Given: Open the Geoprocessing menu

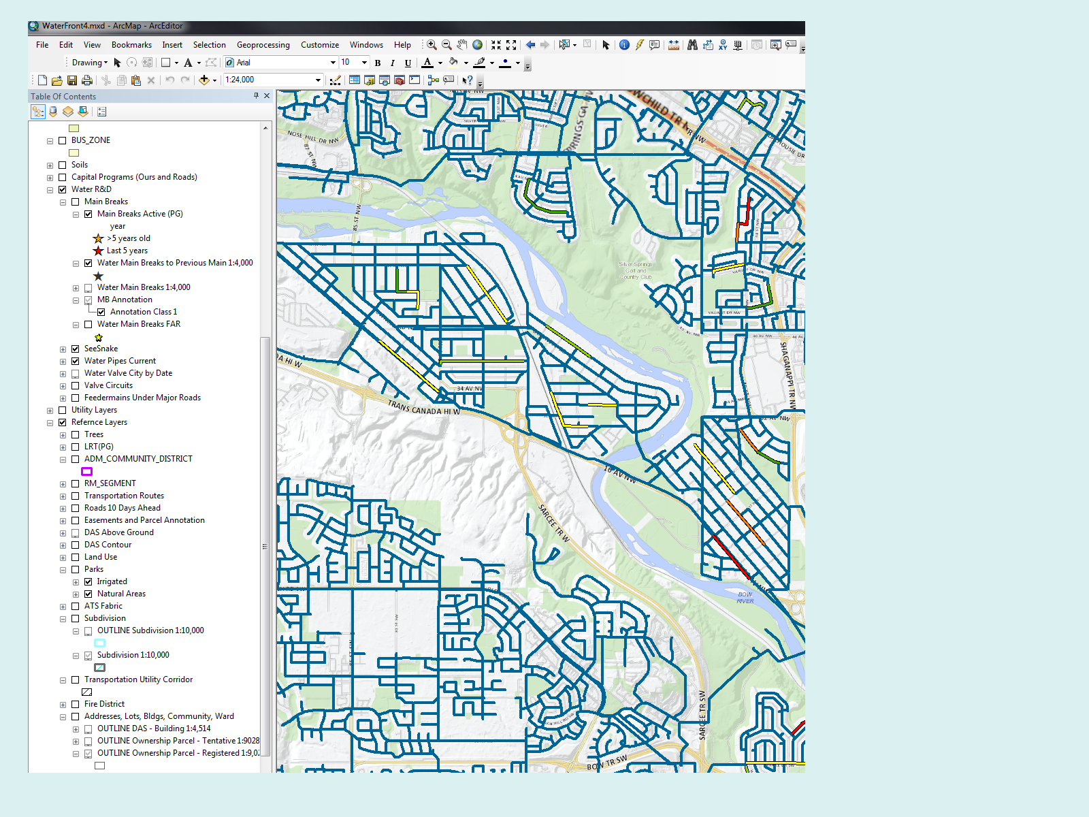Looking at the screenshot, I should 263,45.
